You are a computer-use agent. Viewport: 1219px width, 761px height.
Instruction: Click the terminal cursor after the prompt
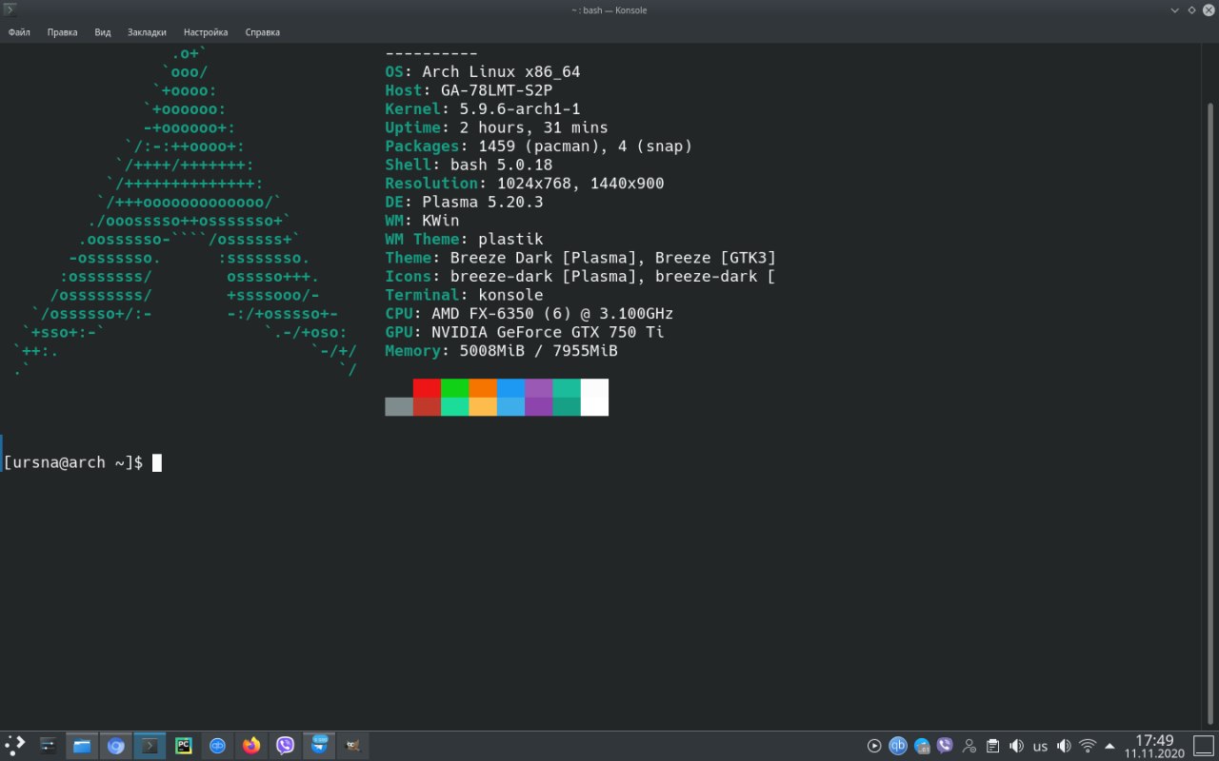157,463
